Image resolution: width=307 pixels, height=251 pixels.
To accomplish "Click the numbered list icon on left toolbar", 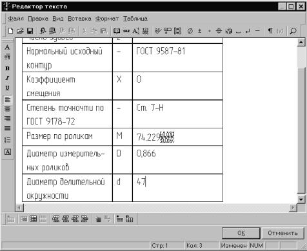I will (7, 140).
